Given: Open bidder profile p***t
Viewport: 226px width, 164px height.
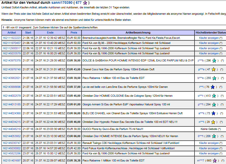Looking at the screenshot, I should [201, 104].
